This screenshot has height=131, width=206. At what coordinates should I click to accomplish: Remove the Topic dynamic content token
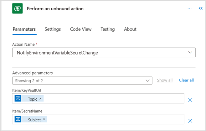tap(40, 99)
